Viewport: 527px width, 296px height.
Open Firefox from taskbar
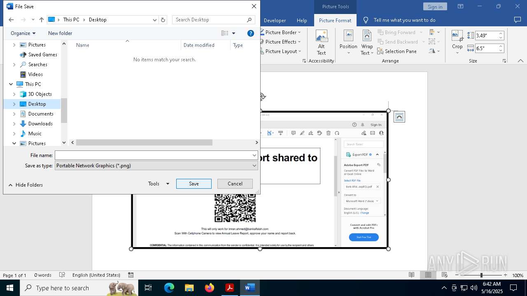210,288
